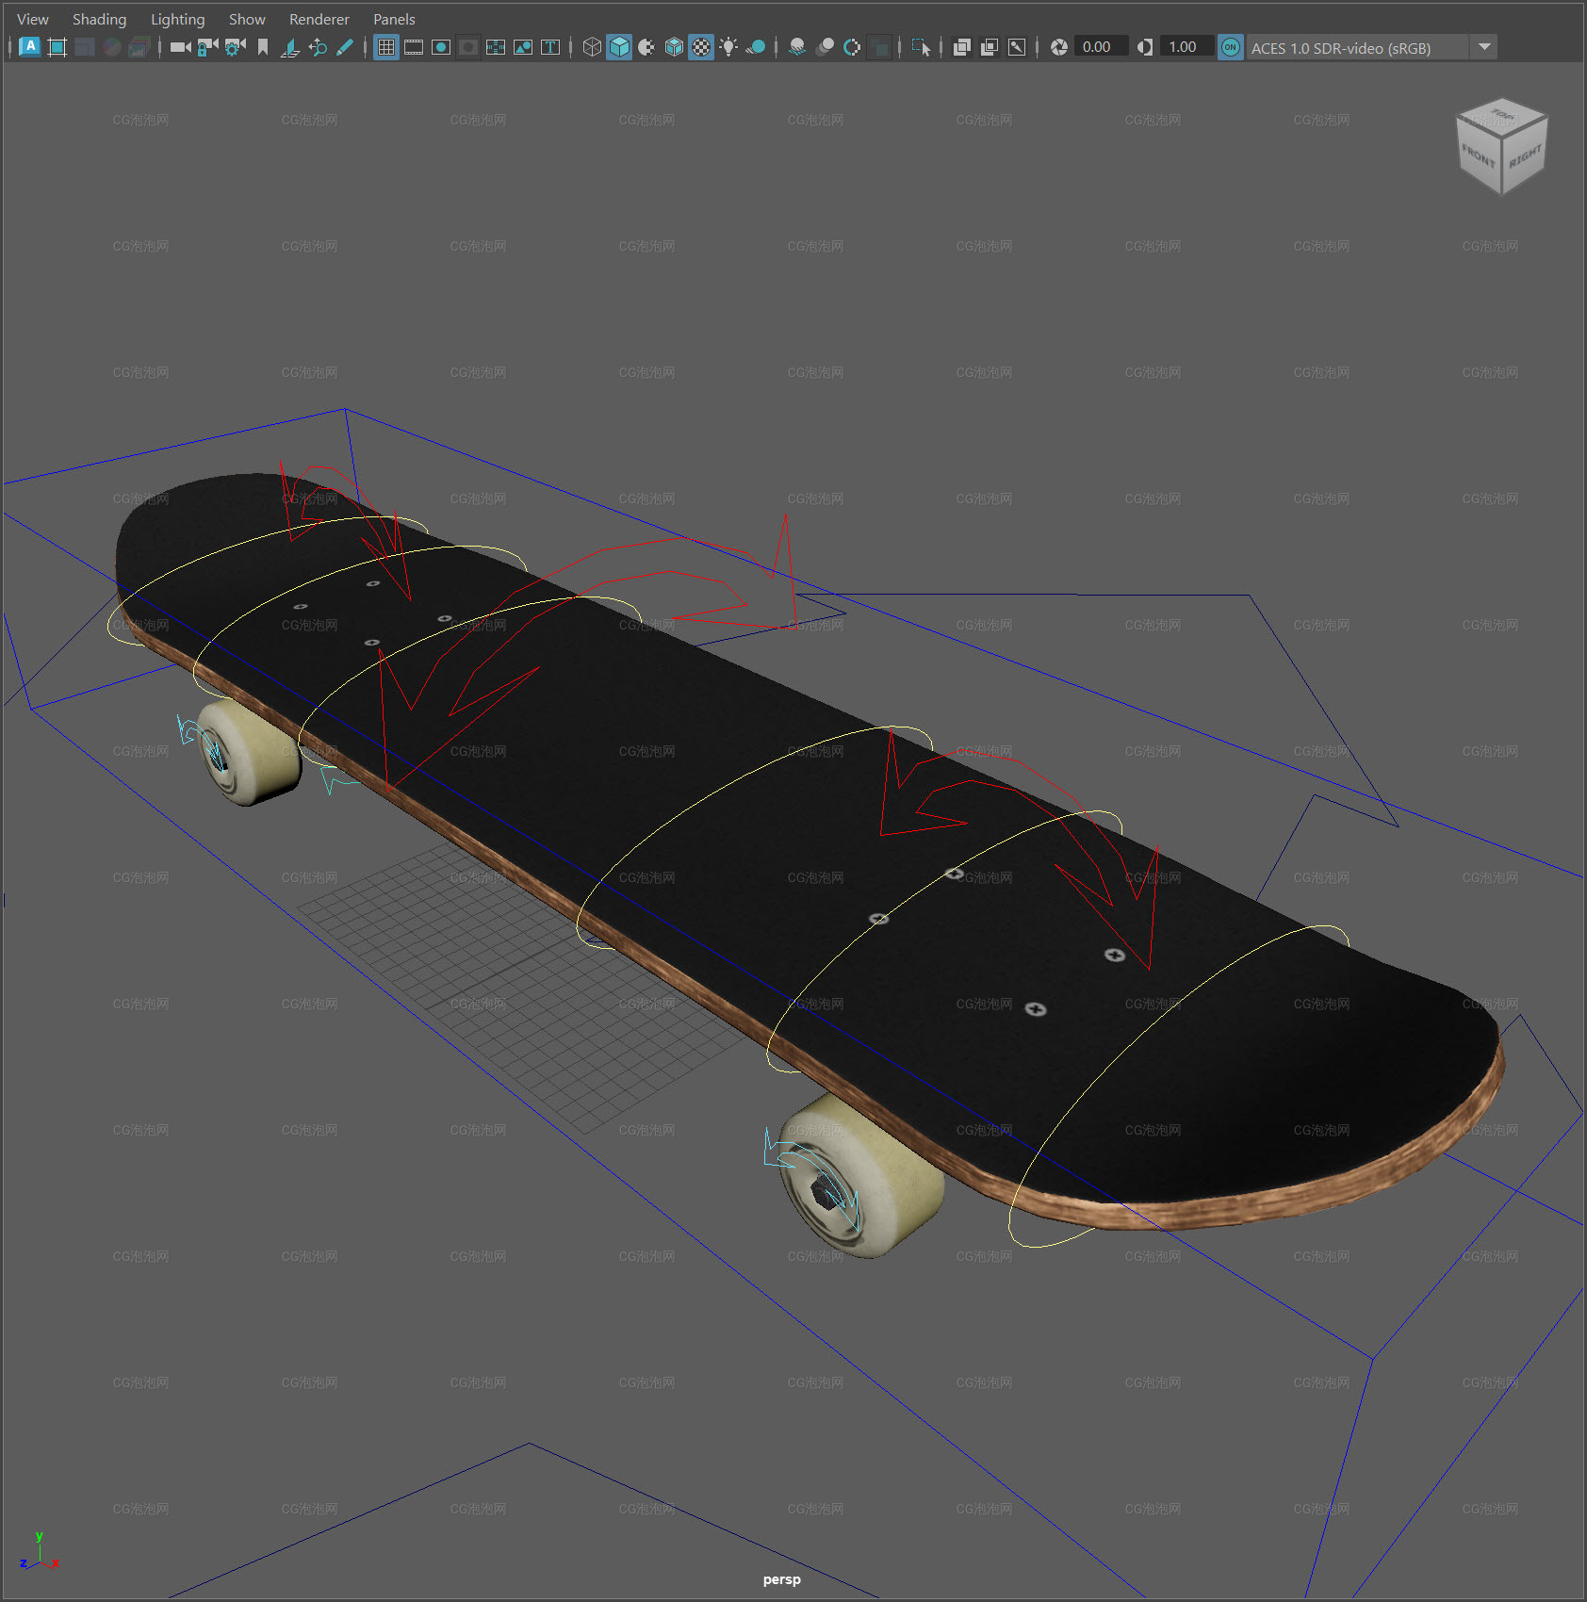Click the dropdown arrow beside ACES transform
Viewport: 1587px width, 1602px height.
1484,47
